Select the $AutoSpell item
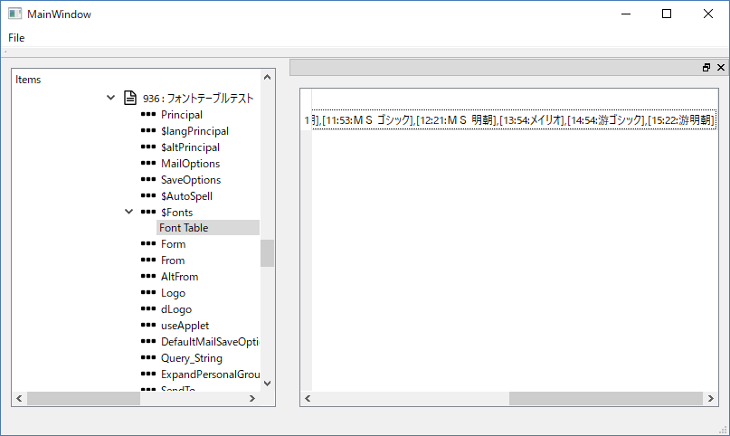 pos(186,196)
